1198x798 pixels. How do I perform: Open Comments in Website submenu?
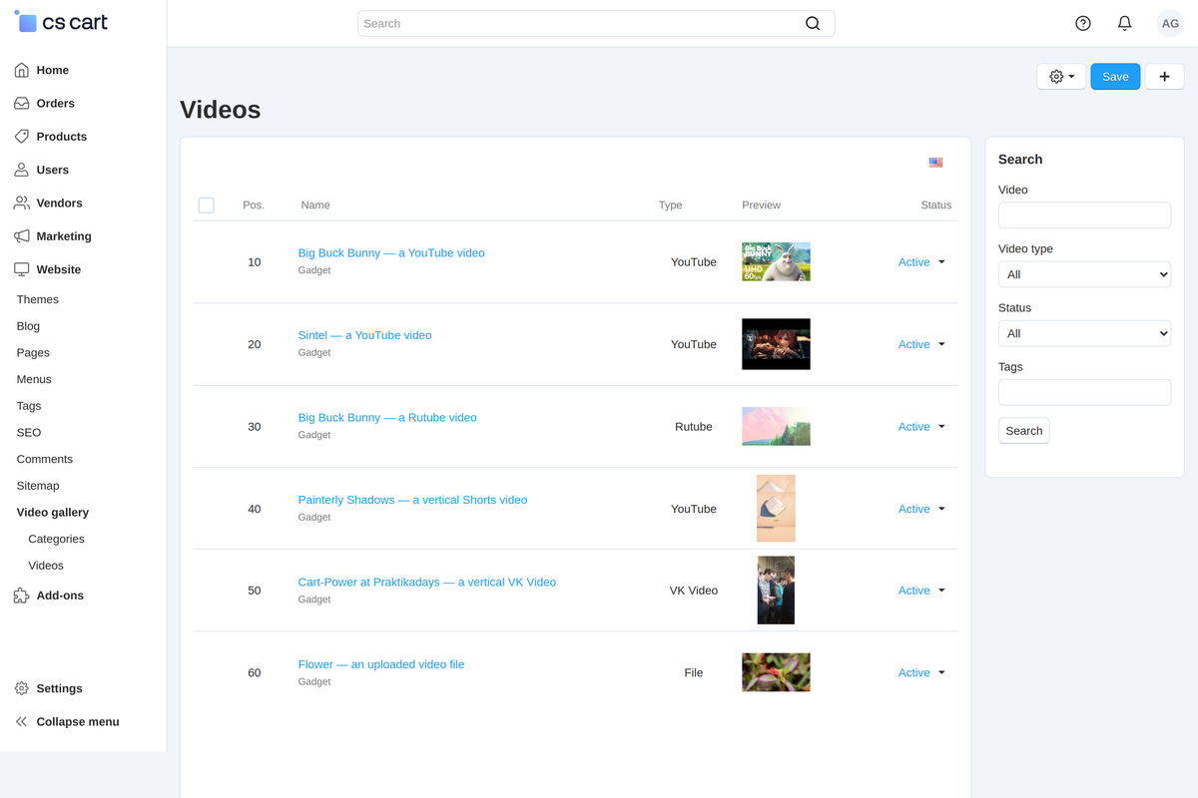click(45, 459)
